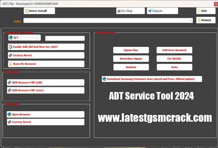Click the Telegram paper-plane icon
Viewport: 218px width, 148px height.
click(149, 11)
